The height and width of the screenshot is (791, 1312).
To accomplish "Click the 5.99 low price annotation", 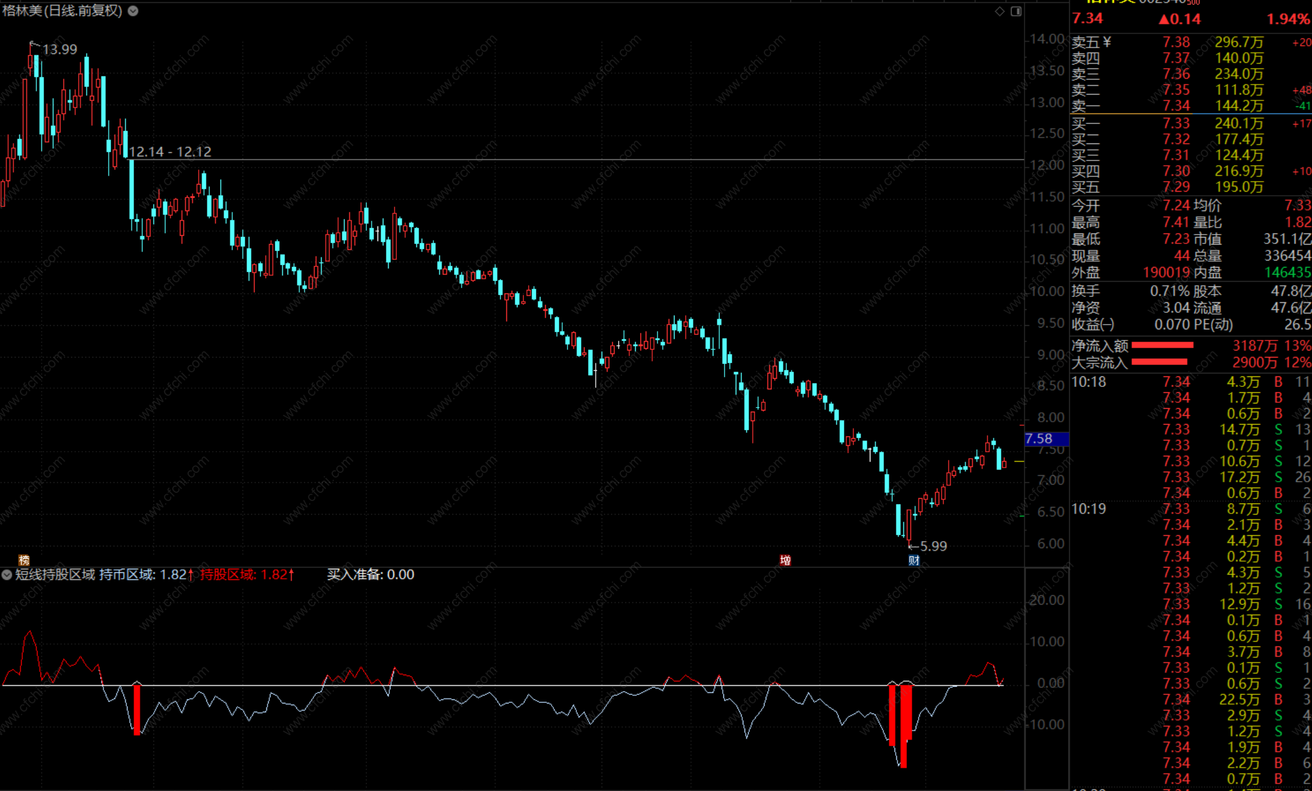I will pos(933,546).
